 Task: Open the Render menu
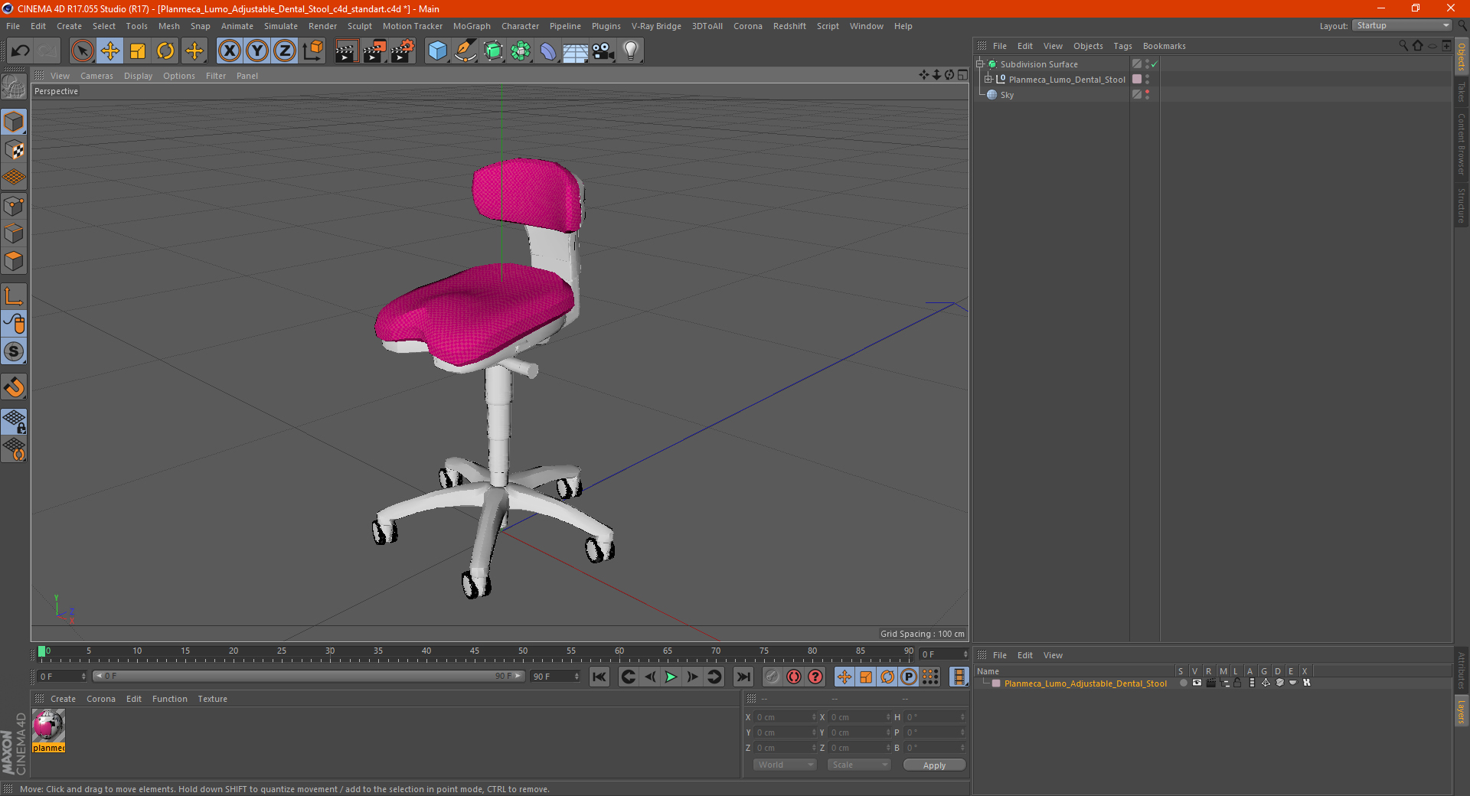(x=322, y=26)
